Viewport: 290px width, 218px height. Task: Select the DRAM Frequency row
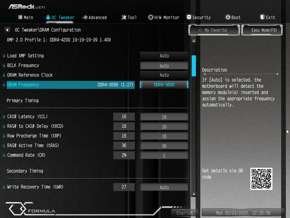click(x=71, y=85)
